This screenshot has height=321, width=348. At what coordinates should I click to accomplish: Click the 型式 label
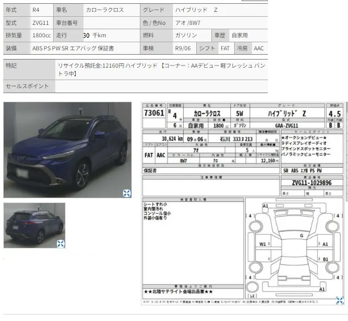point(11,23)
